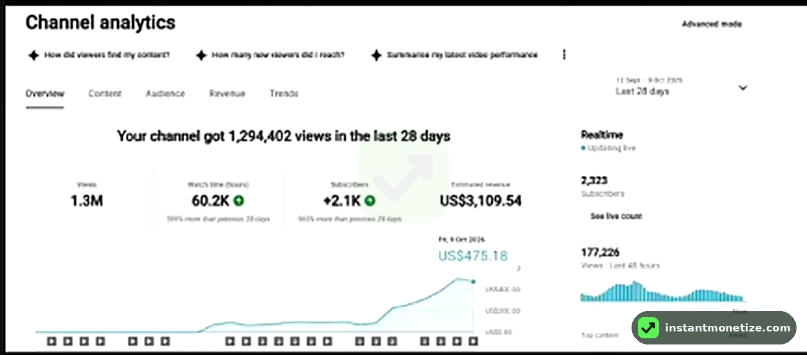Click the 1,294,402 views summary headline

[284, 136]
